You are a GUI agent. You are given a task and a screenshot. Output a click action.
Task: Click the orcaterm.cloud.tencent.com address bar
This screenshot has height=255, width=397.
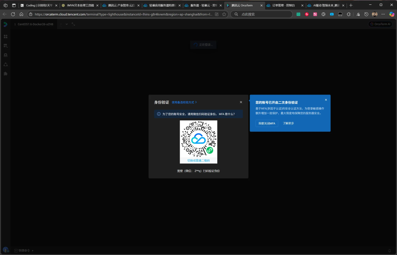(x=124, y=14)
